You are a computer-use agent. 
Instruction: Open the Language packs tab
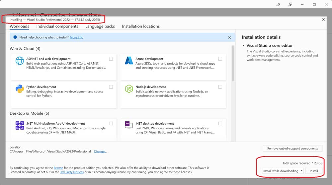[x=100, y=26]
